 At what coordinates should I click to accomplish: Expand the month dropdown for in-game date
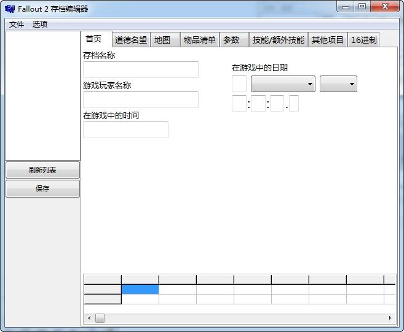[283, 83]
